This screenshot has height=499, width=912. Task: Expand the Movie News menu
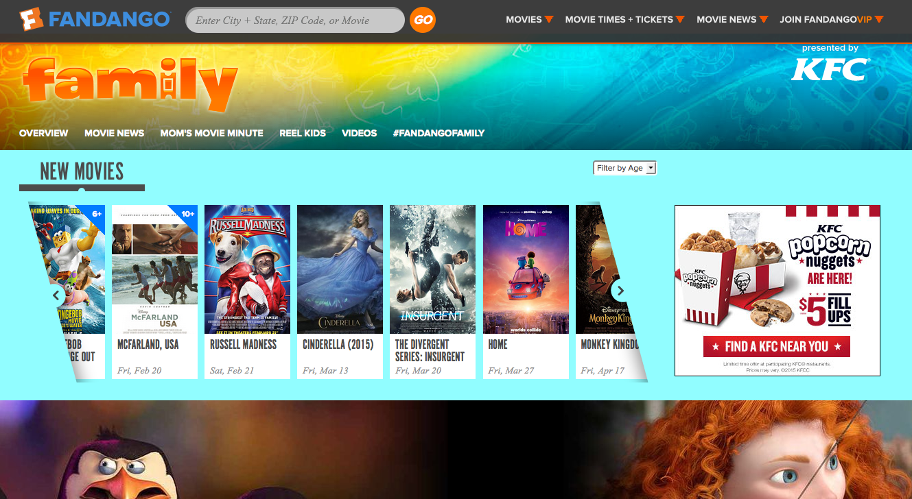(732, 19)
